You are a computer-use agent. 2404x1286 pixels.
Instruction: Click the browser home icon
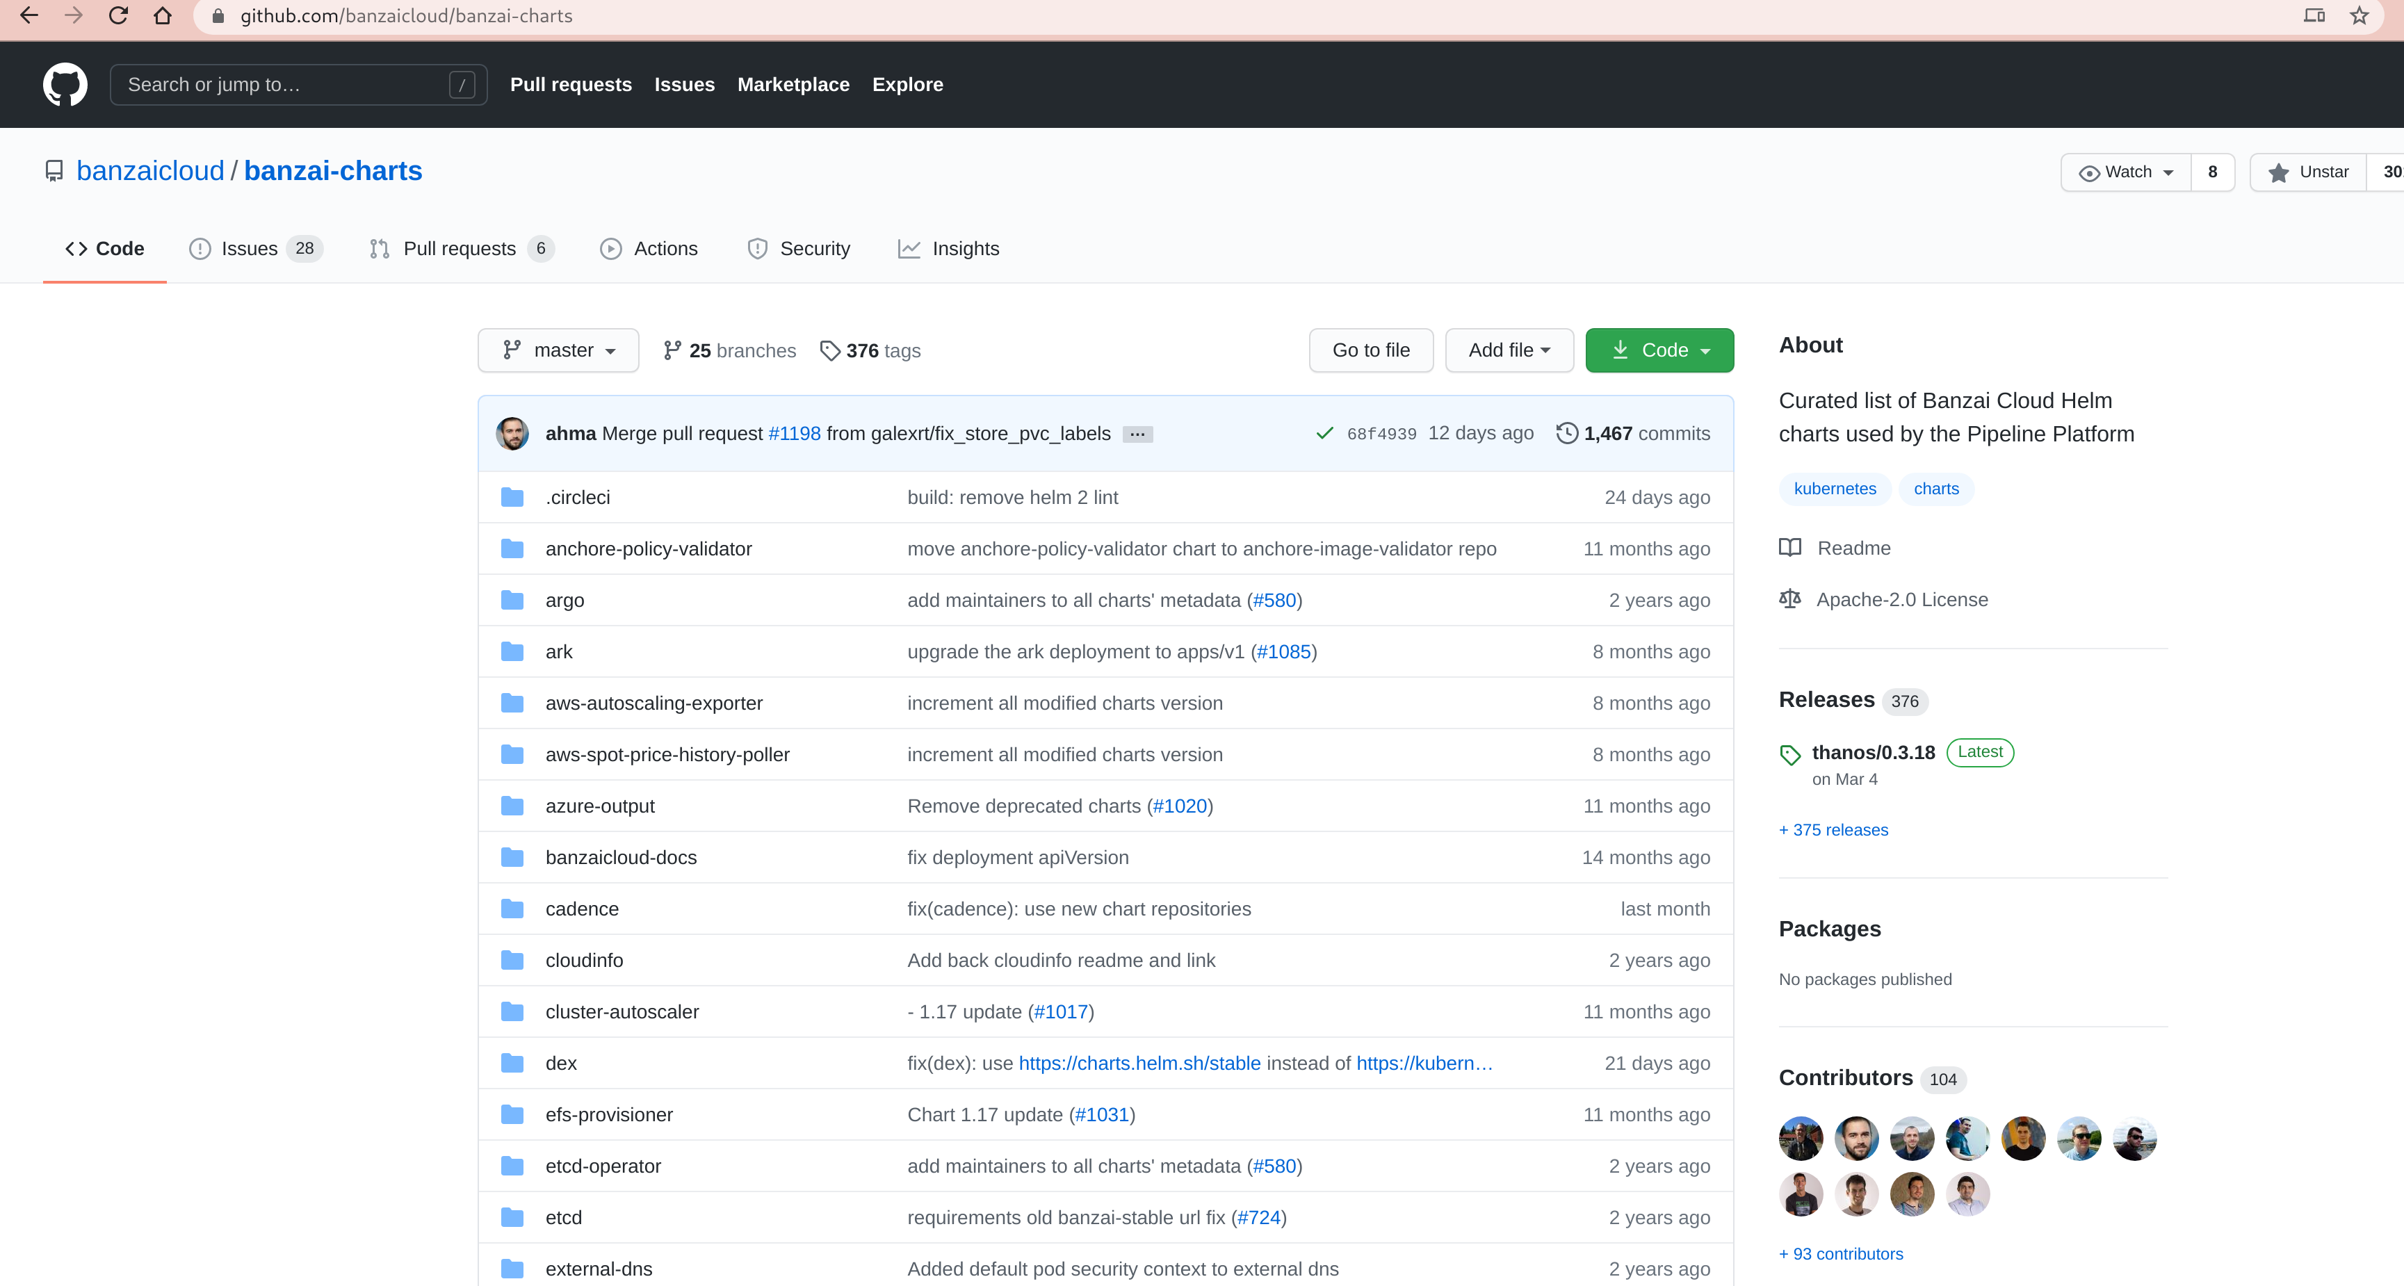[x=163, y=16]
